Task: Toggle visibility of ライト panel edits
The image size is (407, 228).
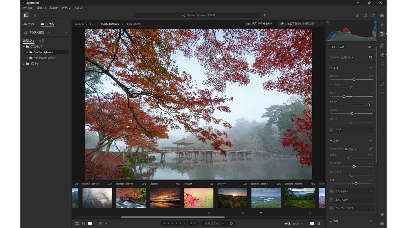Action: pyautogui.click(x=371, y=68)
